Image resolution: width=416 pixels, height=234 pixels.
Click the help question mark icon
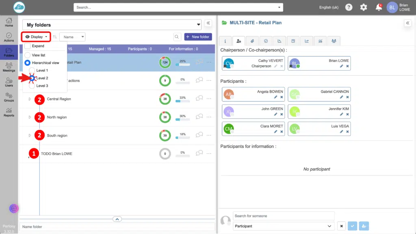point(349,7)
